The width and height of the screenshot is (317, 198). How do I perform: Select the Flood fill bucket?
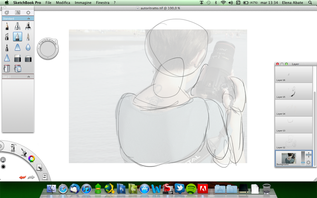pos(7,68)
